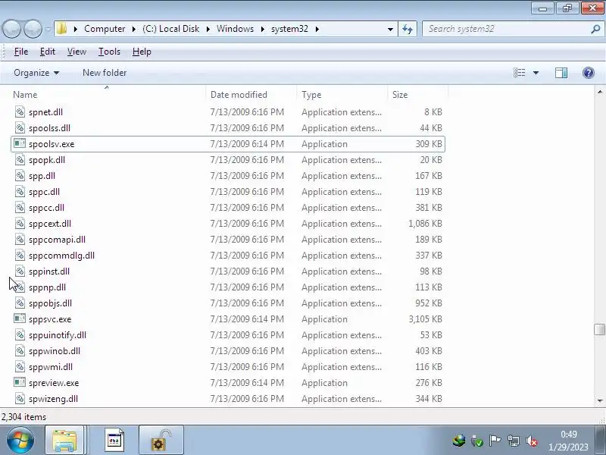Select the spoolss.dll file icon
This screenshot has height=455, width=606.
(20, 127)
